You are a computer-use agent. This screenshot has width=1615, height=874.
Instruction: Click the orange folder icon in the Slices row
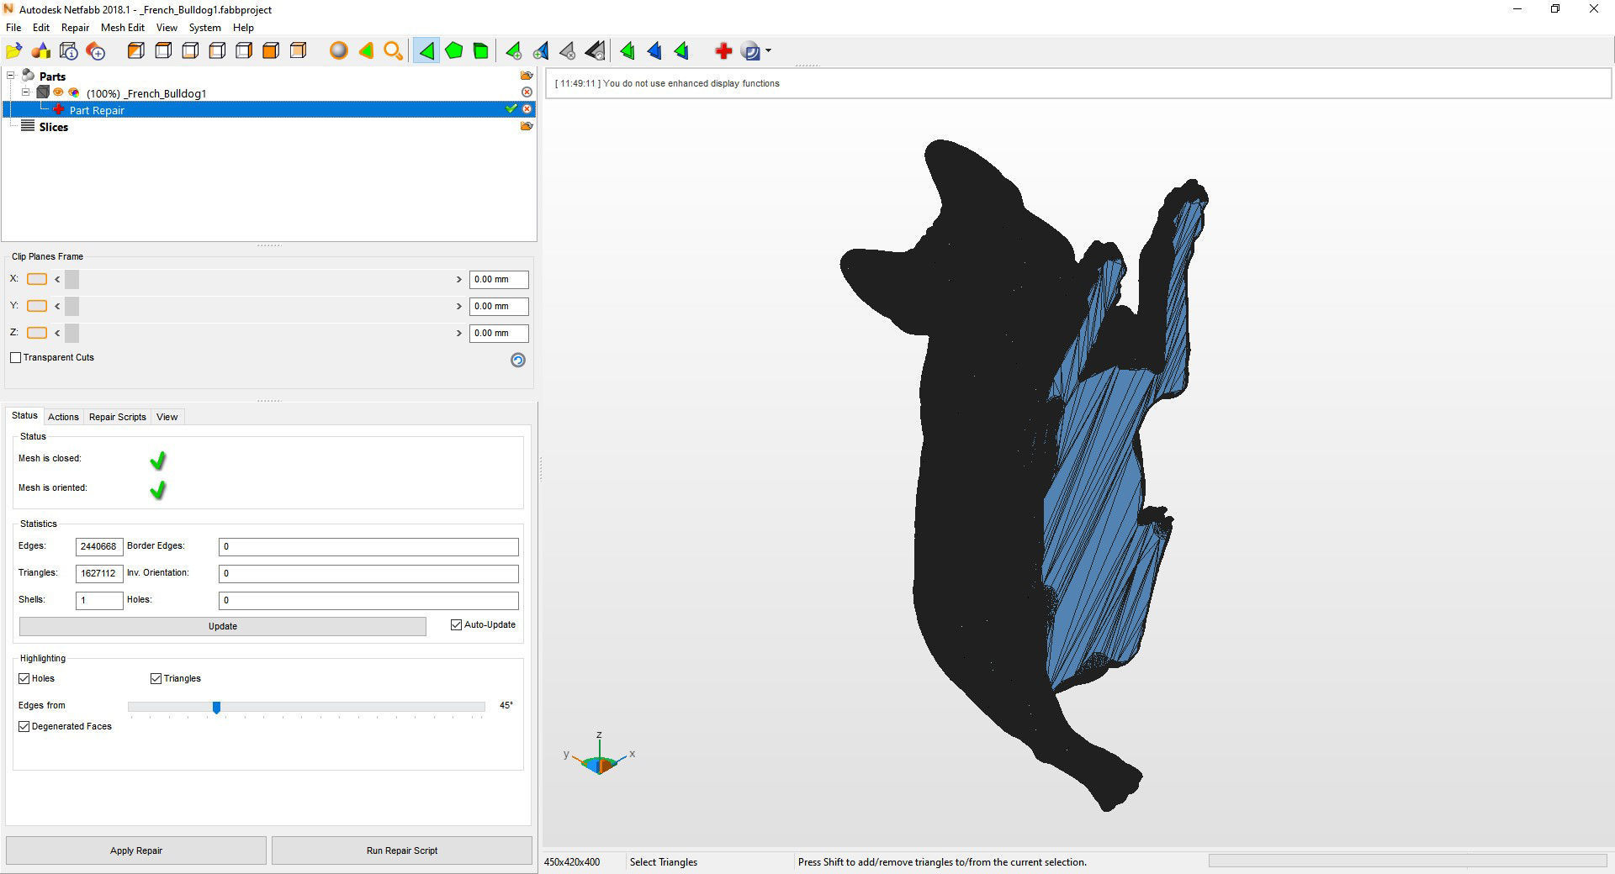coord(527,126)
